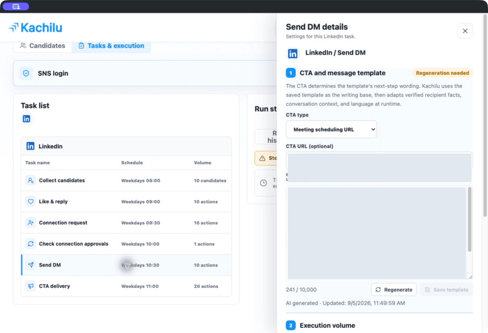Select the LinkedIn filter icon under Task list

[26, 119]
